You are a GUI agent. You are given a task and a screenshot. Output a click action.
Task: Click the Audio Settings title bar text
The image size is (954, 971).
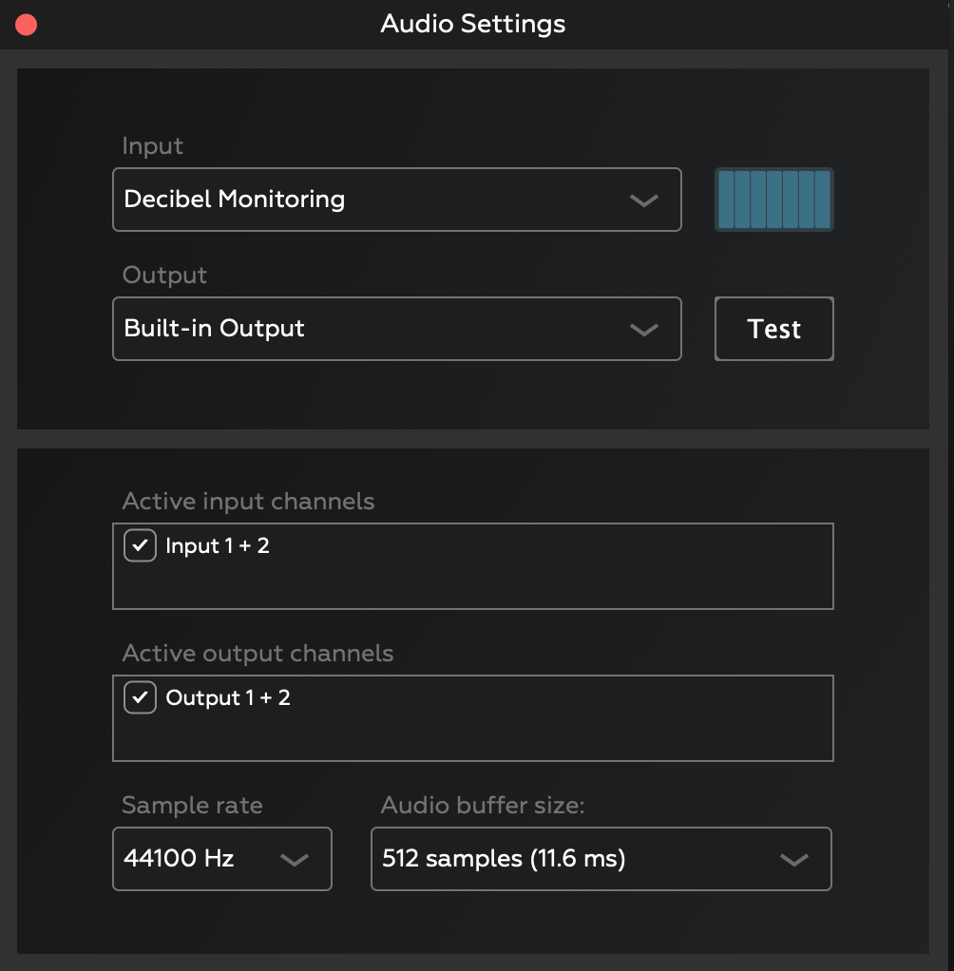click(473, 24)
